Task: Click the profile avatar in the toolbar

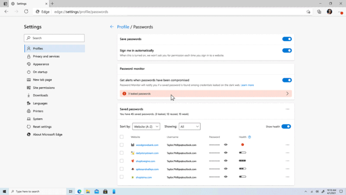Action: pos(330,12)
